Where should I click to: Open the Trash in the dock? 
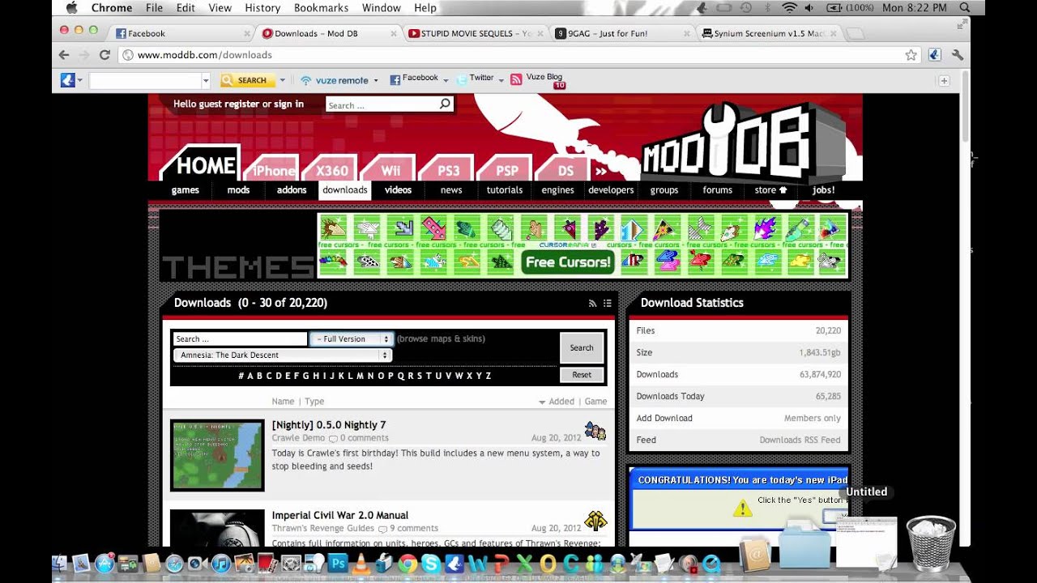click(931, 543)
